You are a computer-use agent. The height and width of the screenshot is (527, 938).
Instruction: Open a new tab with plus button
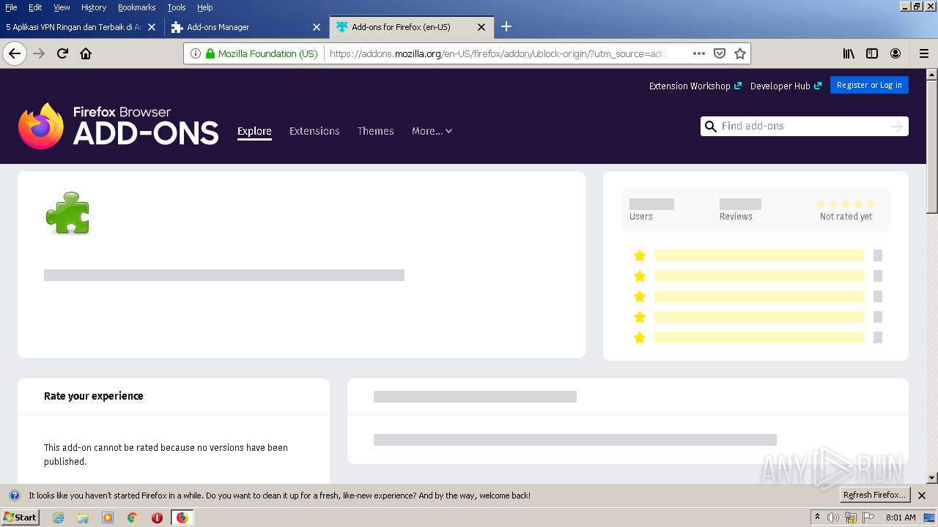pyautogui.click(x=506, y=27)
